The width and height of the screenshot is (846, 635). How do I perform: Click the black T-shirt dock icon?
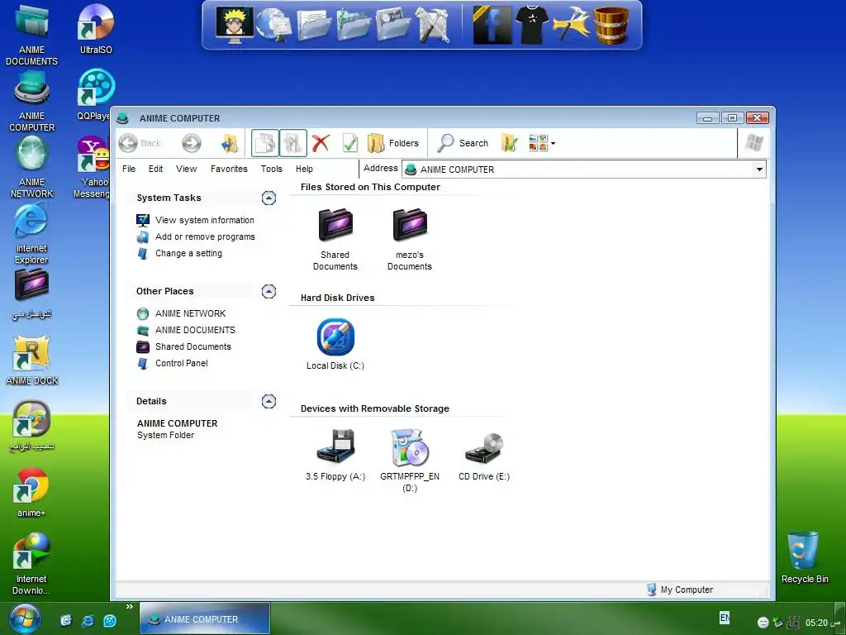coord(531,25)
